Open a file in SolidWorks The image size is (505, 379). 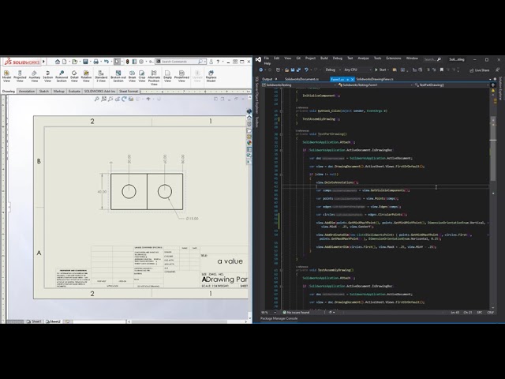click(x=75, y=62)
